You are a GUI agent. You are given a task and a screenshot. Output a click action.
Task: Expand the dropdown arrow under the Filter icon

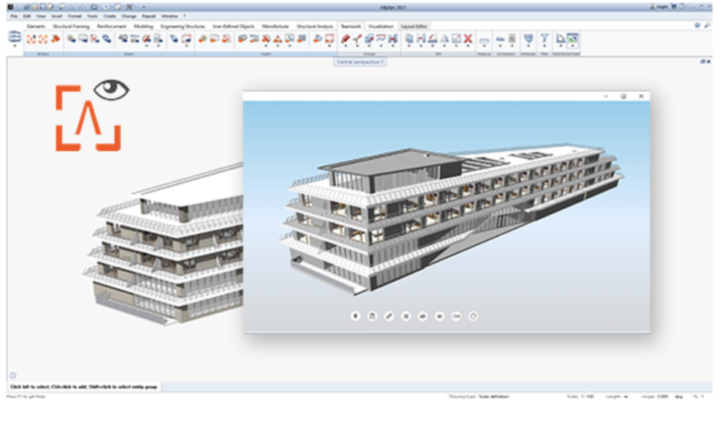pyautogui.click(x=544, y=46)
